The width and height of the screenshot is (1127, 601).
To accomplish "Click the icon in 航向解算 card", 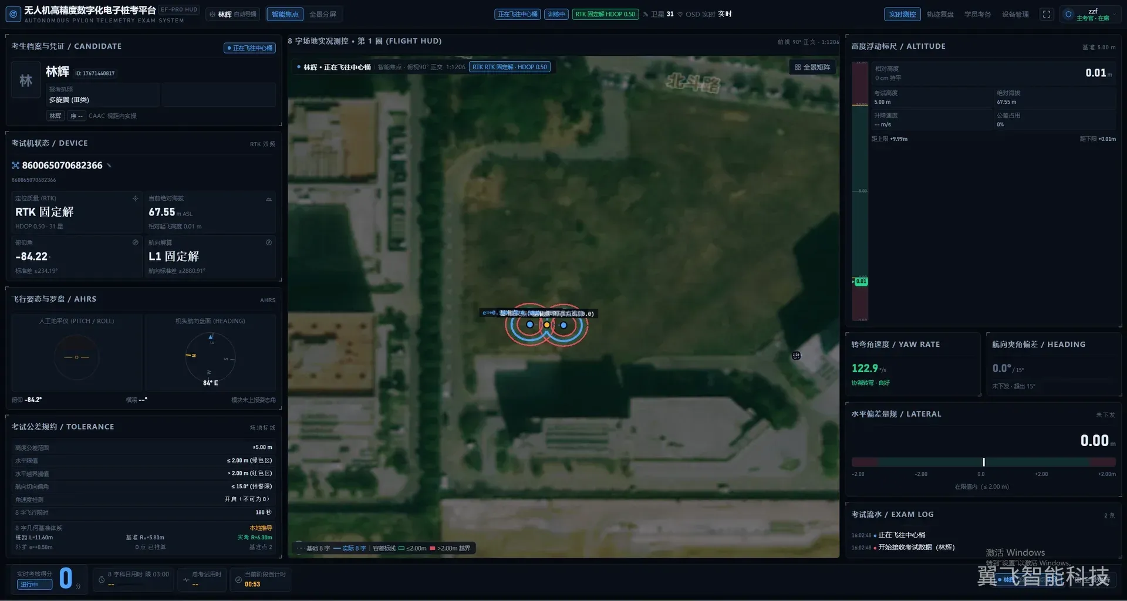I will pos(269,242).
